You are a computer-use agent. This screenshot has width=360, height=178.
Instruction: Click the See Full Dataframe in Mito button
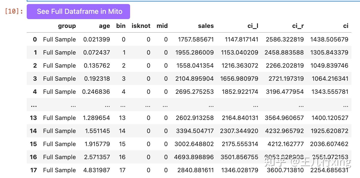pyautogui.click(x=78, y=12)
